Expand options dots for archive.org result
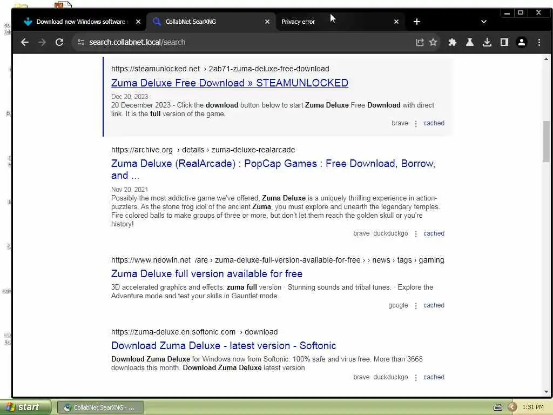Screen dimensions: 553x415 point(416,235)
